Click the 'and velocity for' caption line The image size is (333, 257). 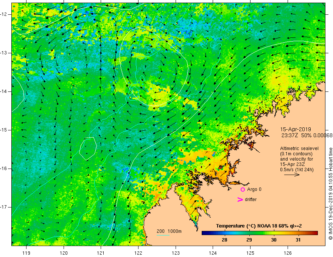tap(296, 159)
